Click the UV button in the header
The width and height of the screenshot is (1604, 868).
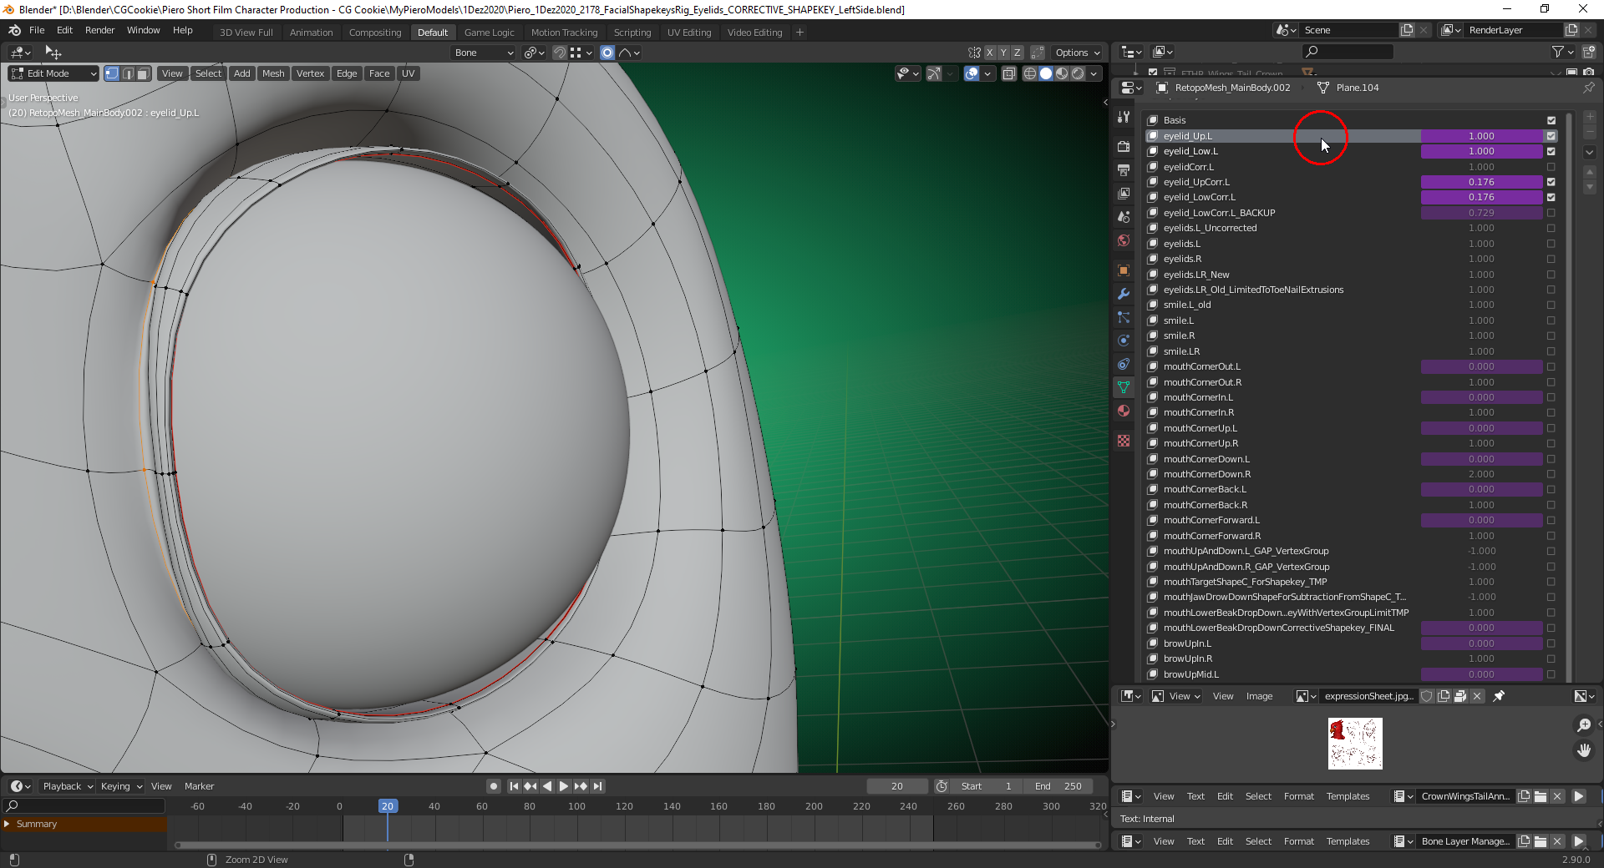pyautogui.click(x=409, y=73)
